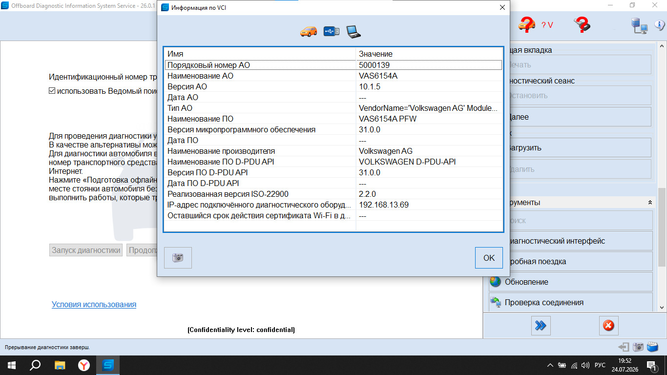Viewport: 667px width, 375px height.
Task: Click the side panel scrollbar thumb
Action: pyautogui.click(x=662, y=227)
